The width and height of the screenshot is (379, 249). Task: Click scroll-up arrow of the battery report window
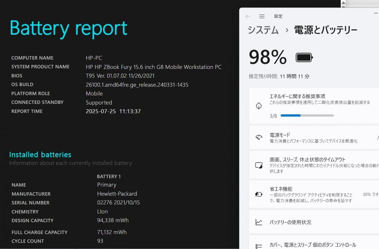pos(343,3)
